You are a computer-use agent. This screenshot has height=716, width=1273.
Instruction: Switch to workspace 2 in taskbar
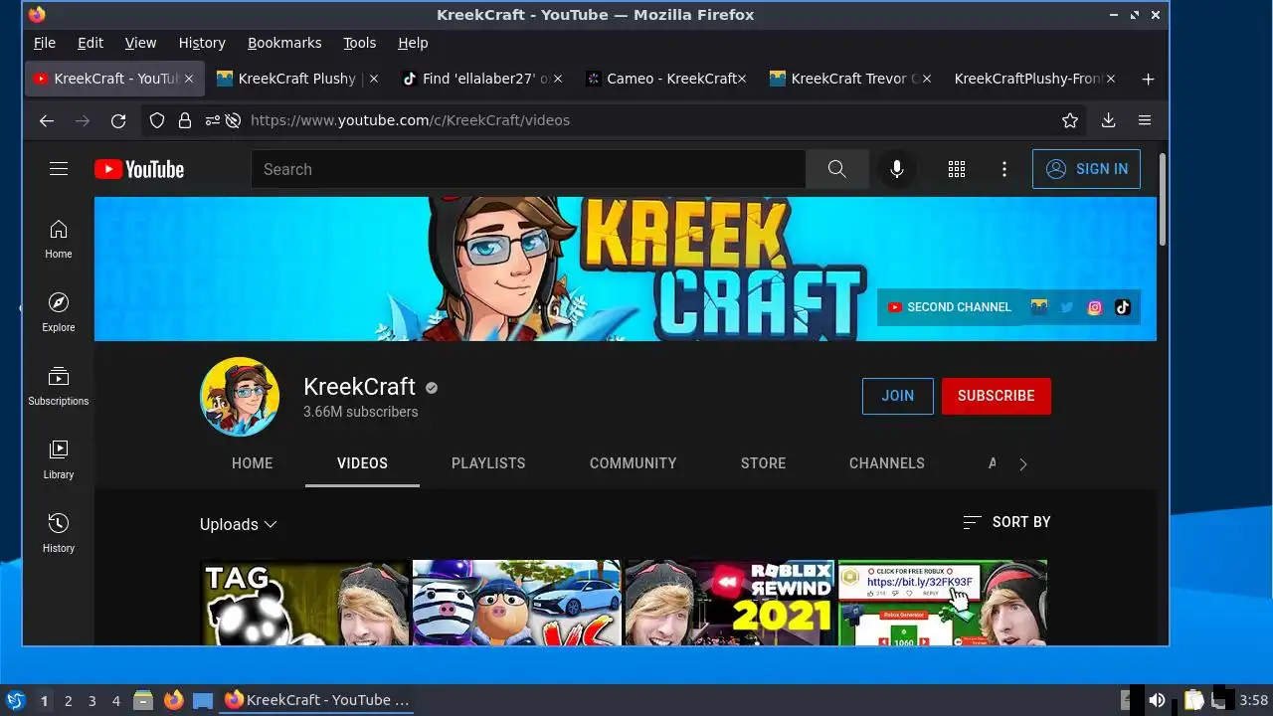pos(69,700)
